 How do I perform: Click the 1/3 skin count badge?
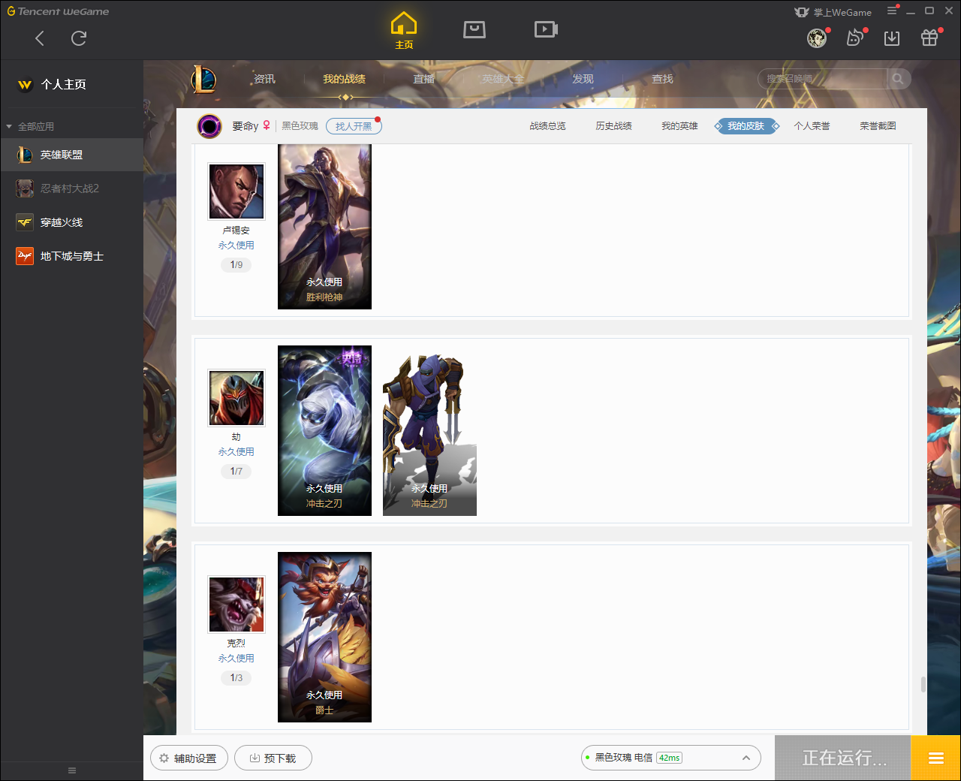236,678
